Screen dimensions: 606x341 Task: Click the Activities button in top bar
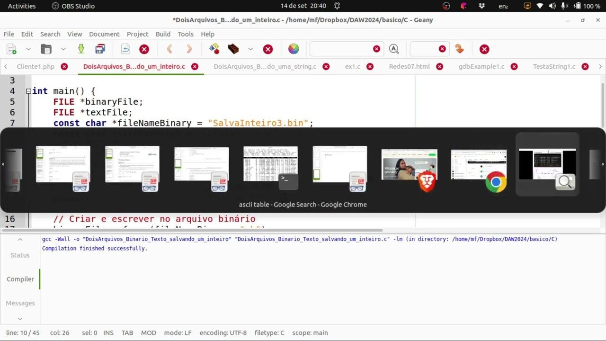click(x=22, y=6)
